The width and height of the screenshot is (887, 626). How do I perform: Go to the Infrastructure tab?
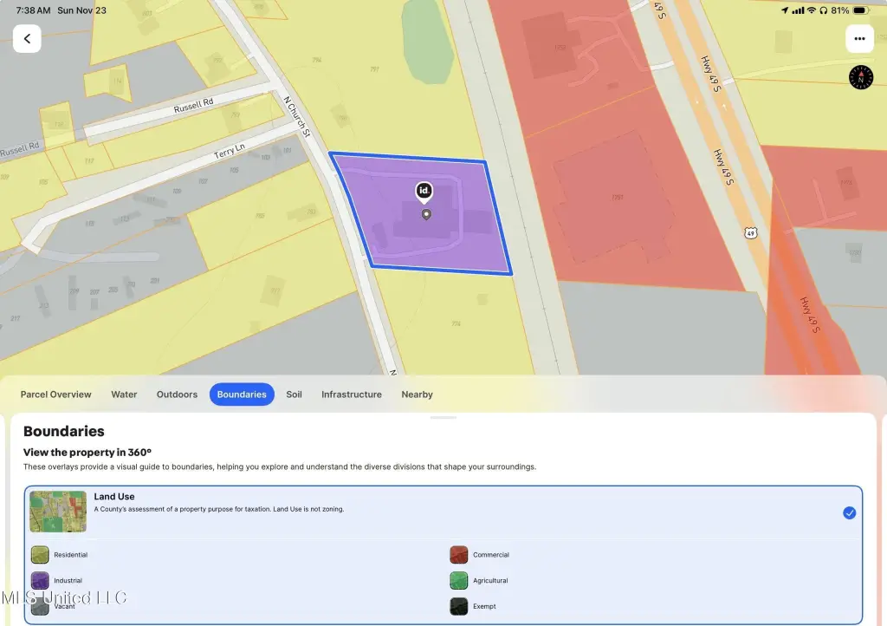[x=351, y=395]
